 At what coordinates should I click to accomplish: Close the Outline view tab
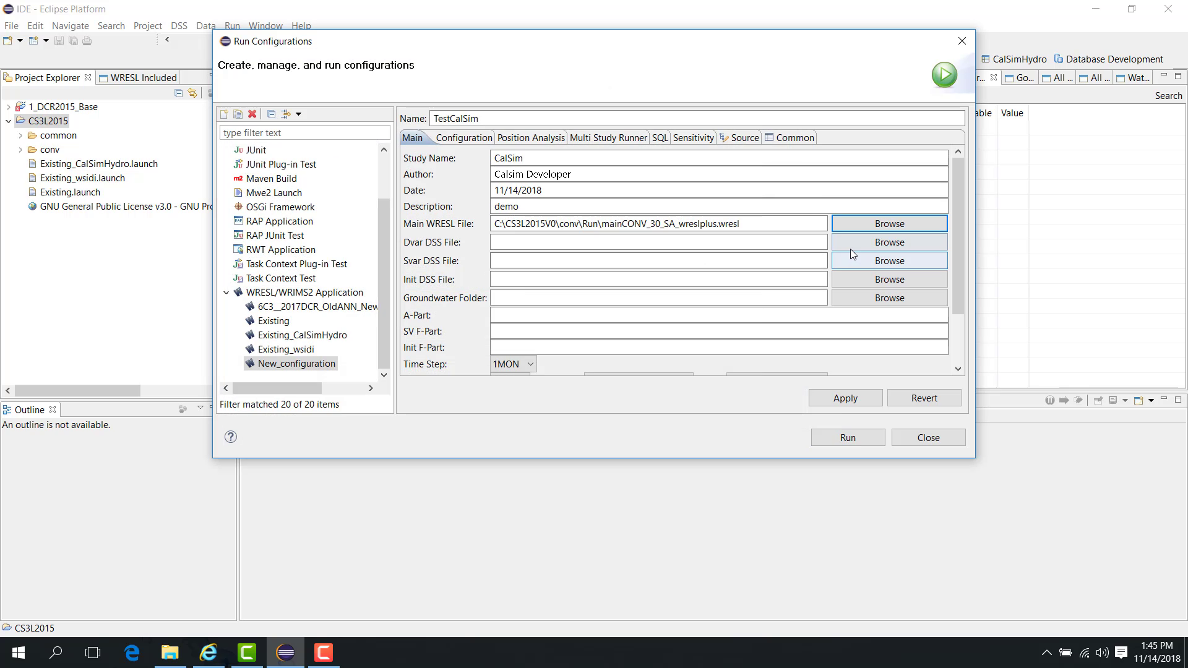pyautogui.click(x=53, y=409)
